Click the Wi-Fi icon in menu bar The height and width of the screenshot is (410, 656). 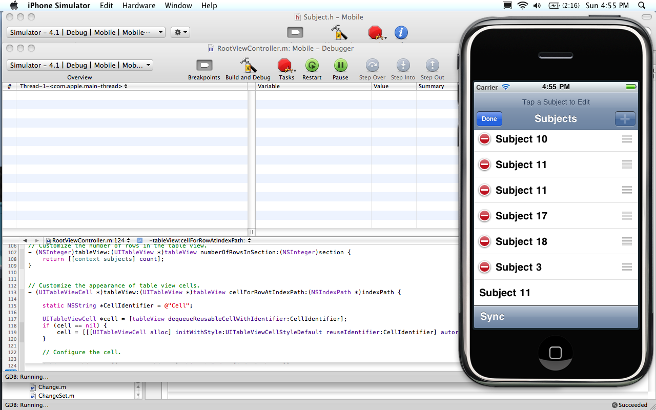pos(523,6)
